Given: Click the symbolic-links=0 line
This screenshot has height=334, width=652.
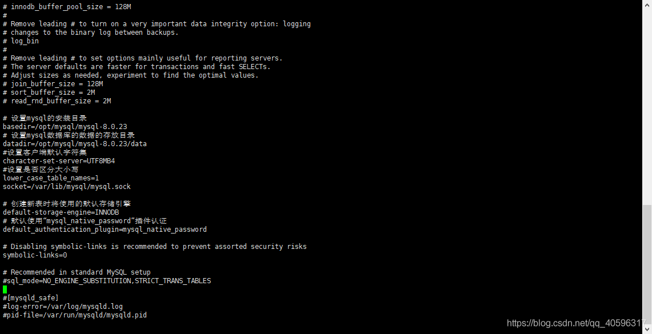Looking at the screenshot, I should coord(35,255).
